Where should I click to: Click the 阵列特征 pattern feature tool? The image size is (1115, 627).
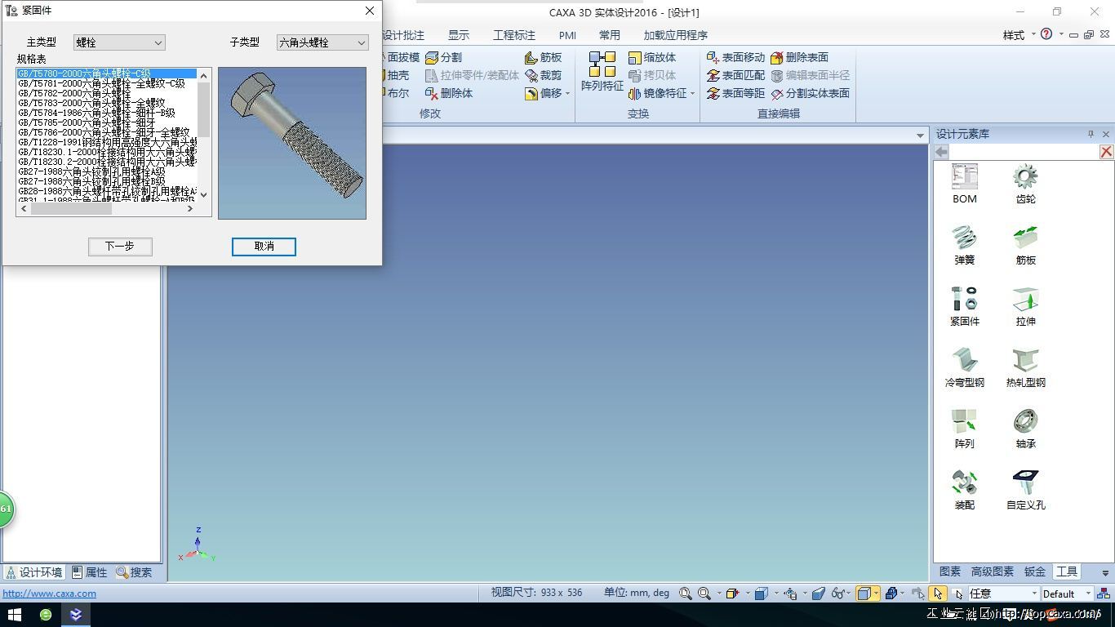point(602,71)
